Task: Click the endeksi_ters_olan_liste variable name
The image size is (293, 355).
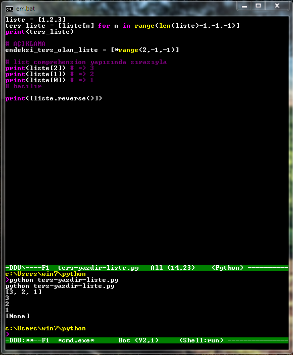Action: click(x=52, y=50)
